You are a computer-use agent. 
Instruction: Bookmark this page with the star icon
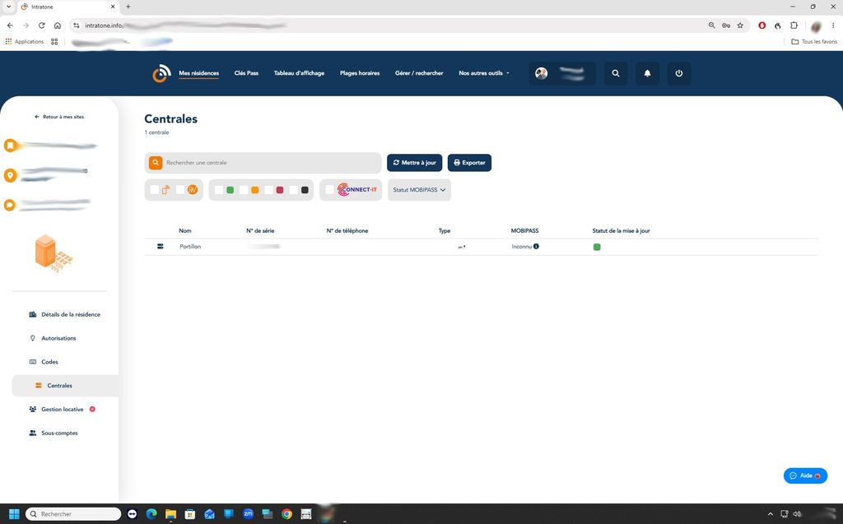pos(740,26)
